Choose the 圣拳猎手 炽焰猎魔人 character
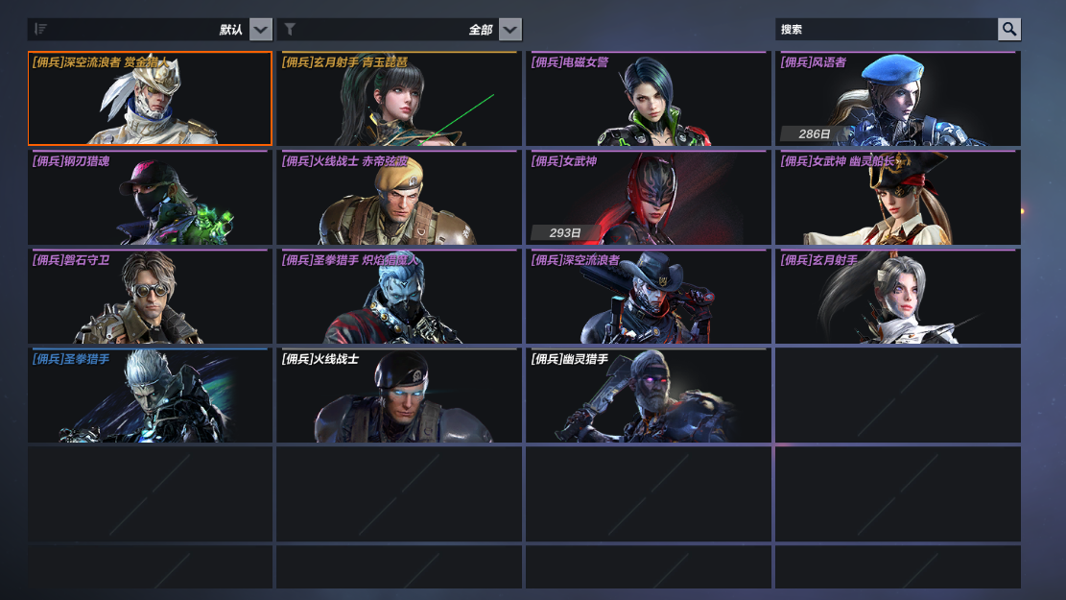 click(x=399, y=296)
